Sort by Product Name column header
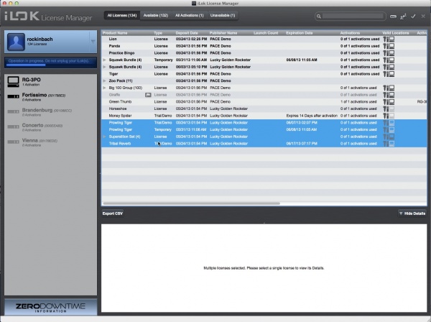431x322 pixels. coord(115,33)
